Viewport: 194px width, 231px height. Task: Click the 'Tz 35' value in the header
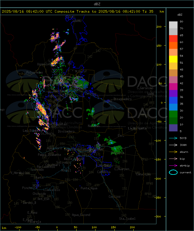pos(148,12)
